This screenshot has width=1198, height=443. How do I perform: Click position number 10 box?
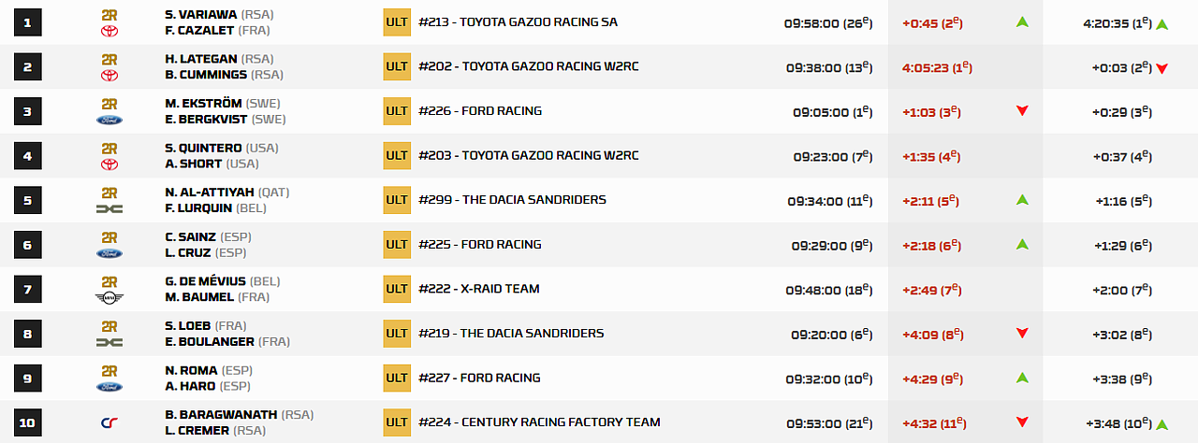click(28, 422)
